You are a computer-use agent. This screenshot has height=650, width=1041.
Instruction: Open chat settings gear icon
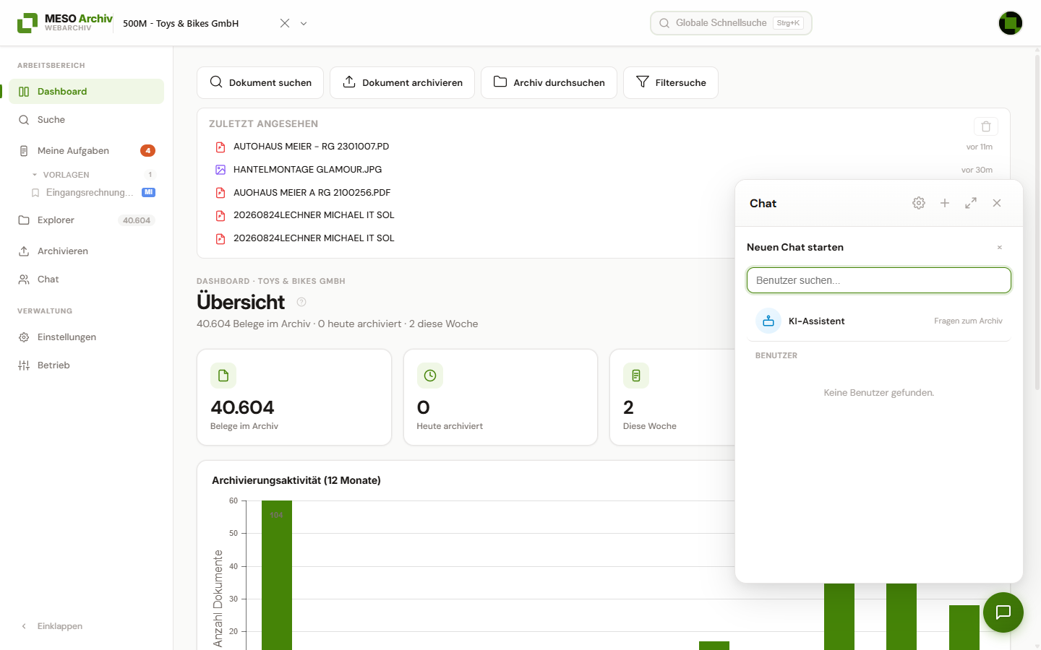[x=919, y=203]
